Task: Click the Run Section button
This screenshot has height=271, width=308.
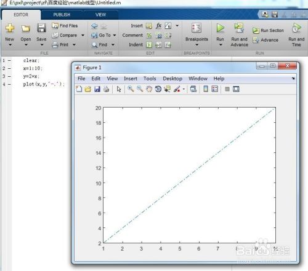Action: pyautogui.click(x=269, y=31)
